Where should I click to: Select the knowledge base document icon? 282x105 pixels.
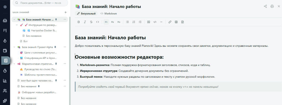tap(6, 61)
